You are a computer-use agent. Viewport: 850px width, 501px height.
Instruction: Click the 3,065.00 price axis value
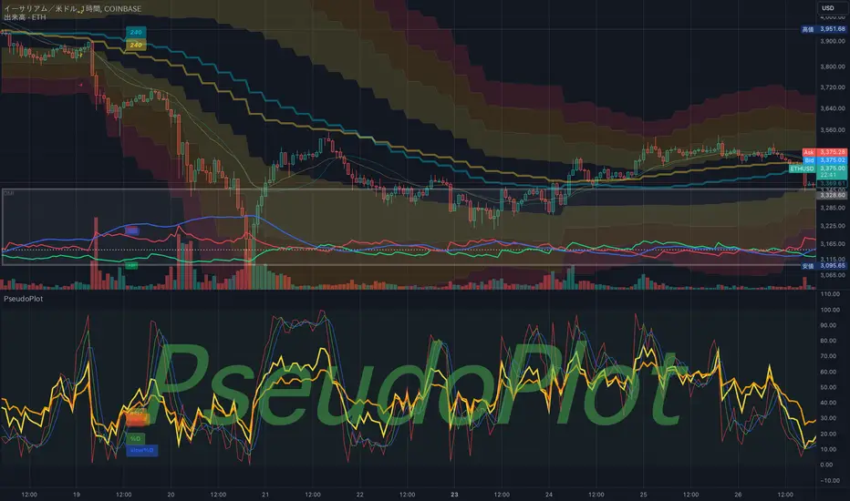click(x=832, y=275)
